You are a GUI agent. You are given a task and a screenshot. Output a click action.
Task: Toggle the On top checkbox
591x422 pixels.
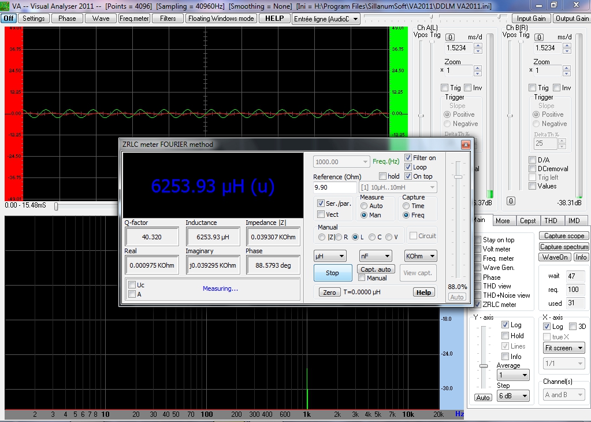coord(408,176)
